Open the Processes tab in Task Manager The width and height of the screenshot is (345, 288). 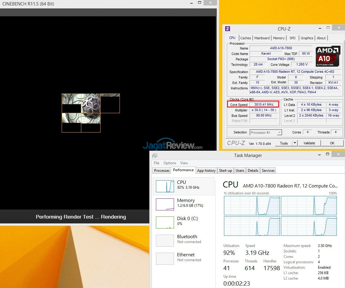(162, 171)
